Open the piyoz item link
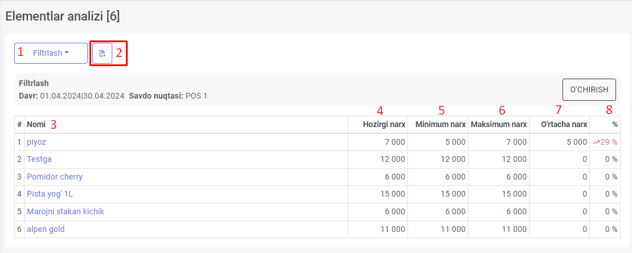The width and height of the screenshot is (632, 253). [36, 142]
